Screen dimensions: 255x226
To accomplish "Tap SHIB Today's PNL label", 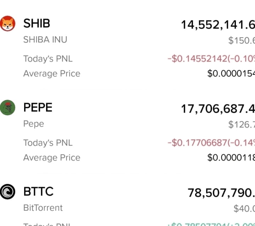I will (x=48, y=59).
